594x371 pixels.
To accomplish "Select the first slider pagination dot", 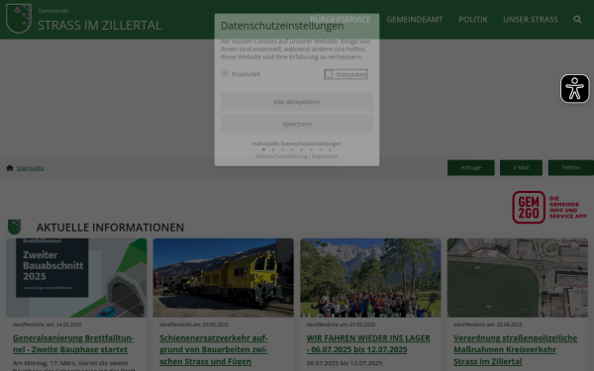I will [x=263, y=149].
